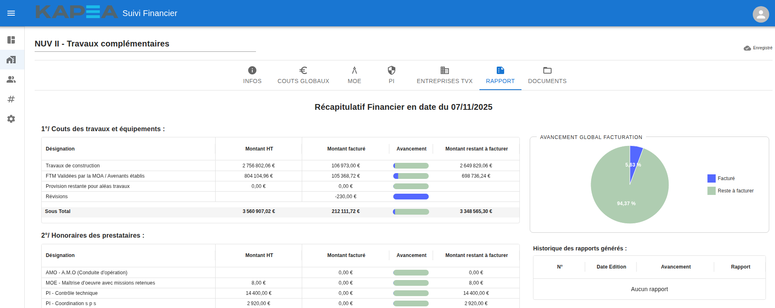Click the FTM Validées progress bar
The image size is (775, 308).
pyautogui.click(x=411, y=176)
